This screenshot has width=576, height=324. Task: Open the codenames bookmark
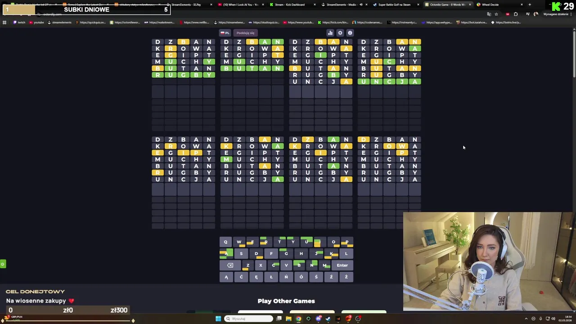pos(367,22)
